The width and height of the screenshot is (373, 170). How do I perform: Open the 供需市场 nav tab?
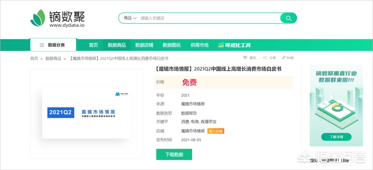coord(199,45)
